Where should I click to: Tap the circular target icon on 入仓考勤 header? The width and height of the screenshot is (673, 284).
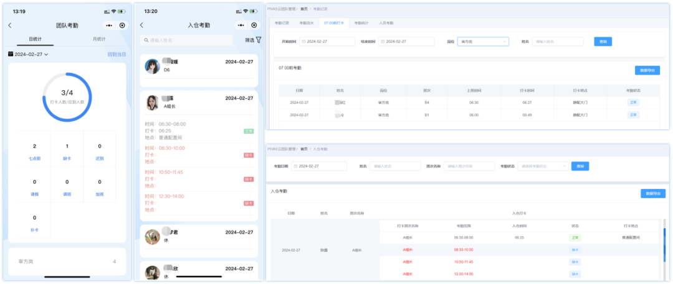pos(254,25)
